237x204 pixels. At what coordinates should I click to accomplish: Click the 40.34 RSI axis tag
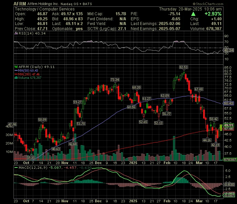coord(229,50)
